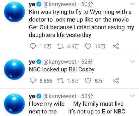This screenshot has height=116, width=139.
Task: Share the NBC locked up Bill Cosby tweet
Action: tap(116, 81)
